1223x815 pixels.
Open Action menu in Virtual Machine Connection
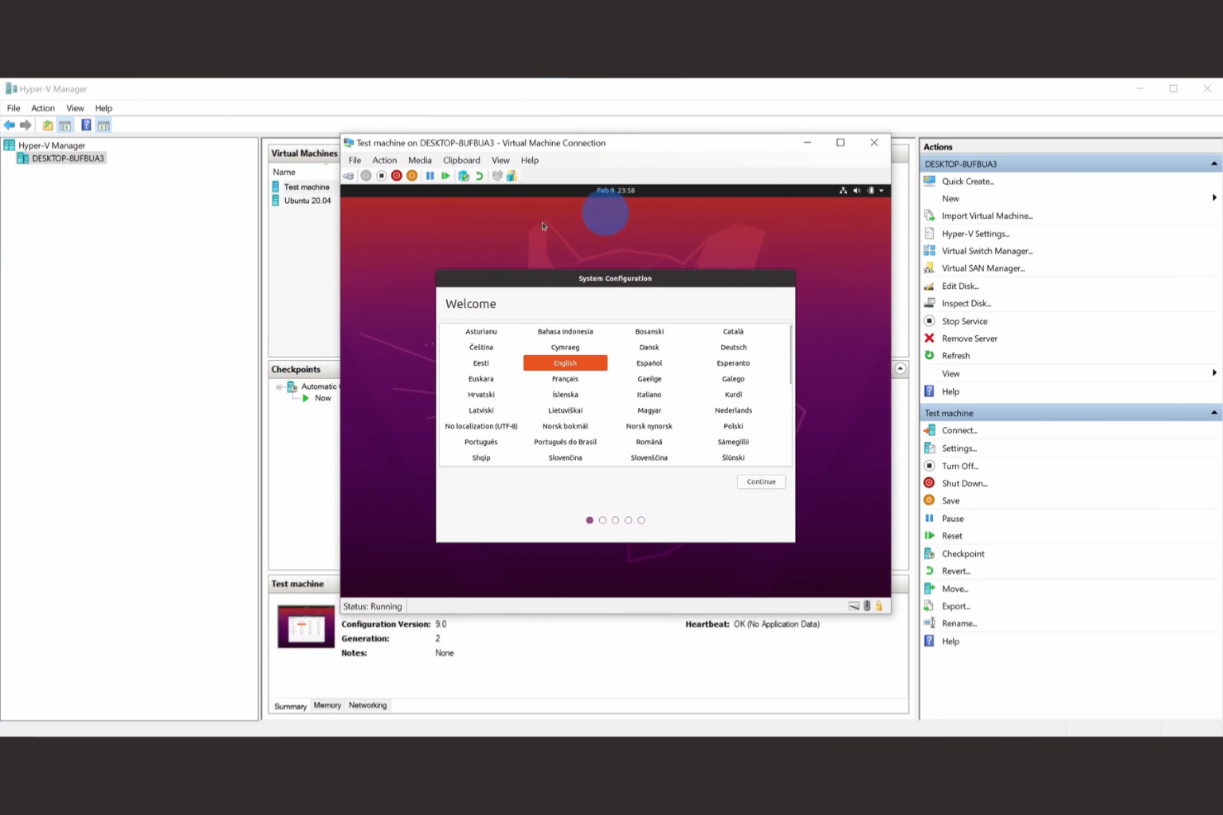coord(384,160)
